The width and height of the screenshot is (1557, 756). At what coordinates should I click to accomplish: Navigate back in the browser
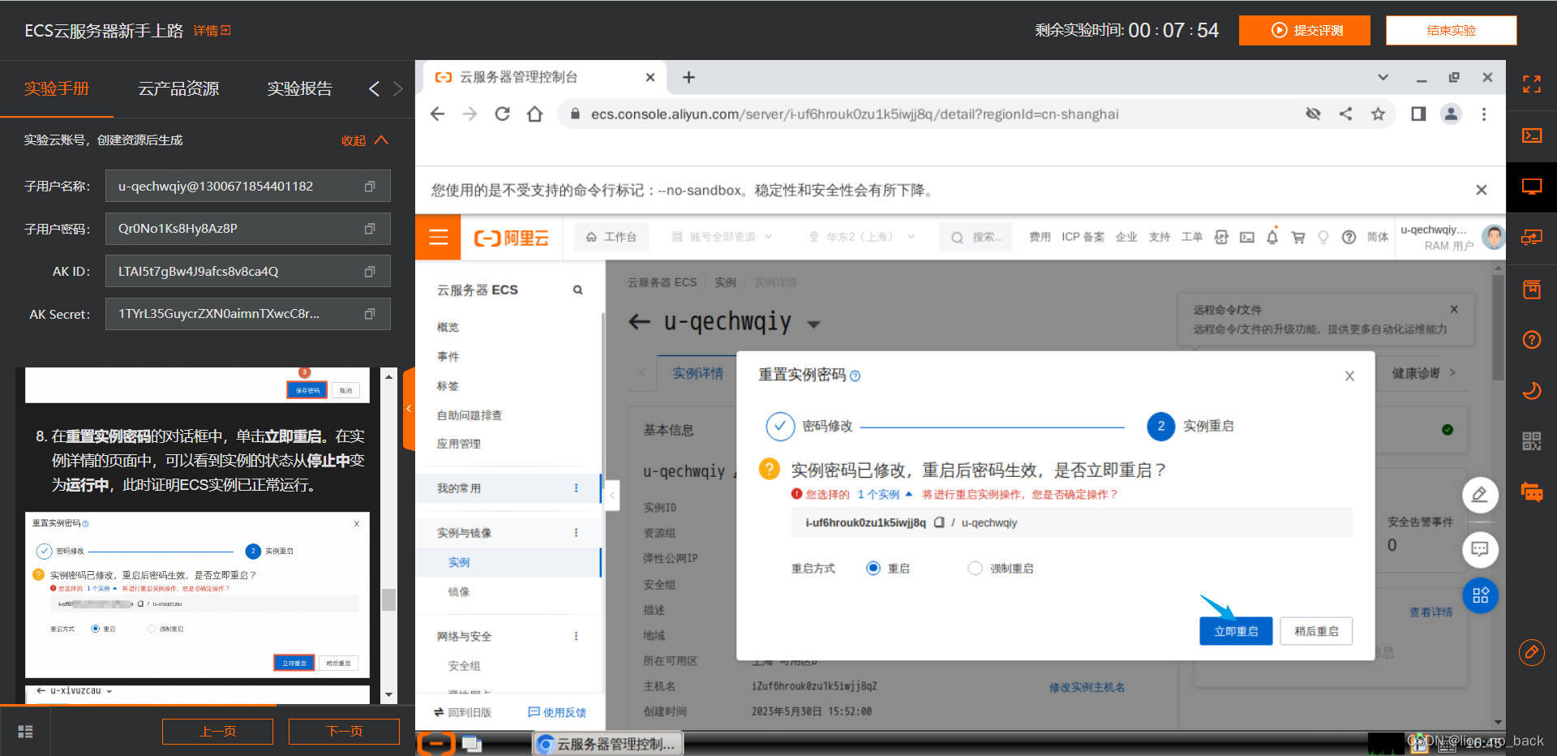click(438, 114)
